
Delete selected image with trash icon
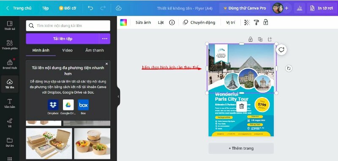click(241, 106)
